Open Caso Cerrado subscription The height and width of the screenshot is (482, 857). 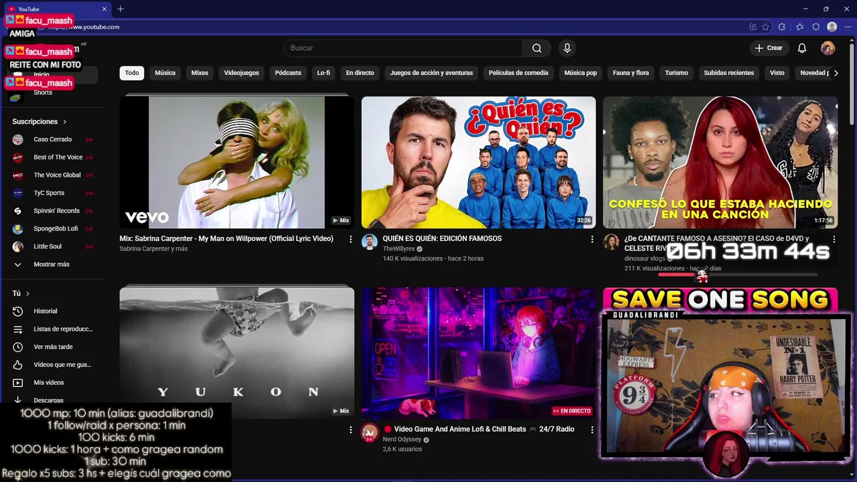(52, 139)
